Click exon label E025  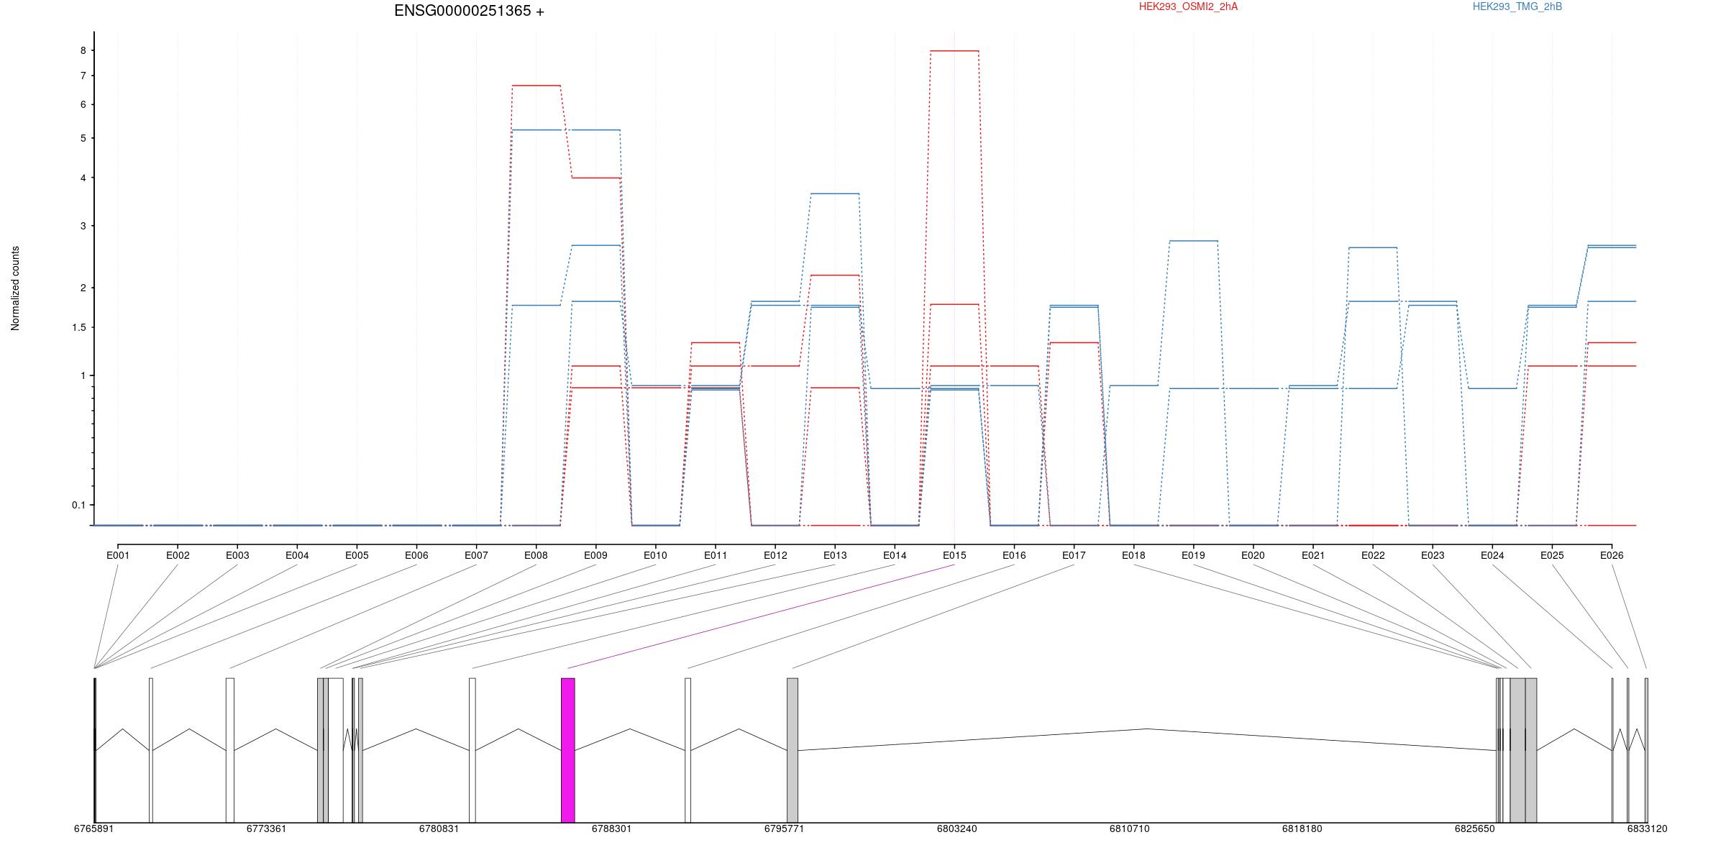[x=1552, y=555]
